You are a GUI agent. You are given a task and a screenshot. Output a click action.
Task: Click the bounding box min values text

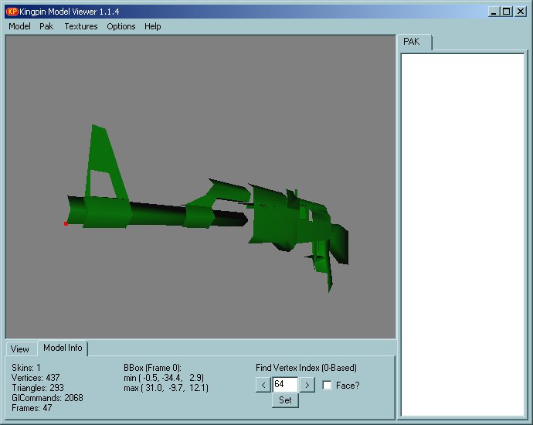pos(164,378)
